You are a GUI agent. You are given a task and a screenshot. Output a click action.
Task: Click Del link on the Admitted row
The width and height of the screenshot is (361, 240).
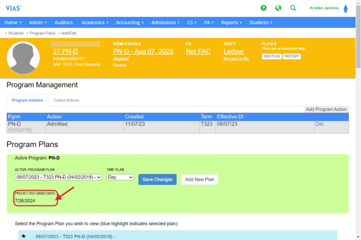pos(319,124)
